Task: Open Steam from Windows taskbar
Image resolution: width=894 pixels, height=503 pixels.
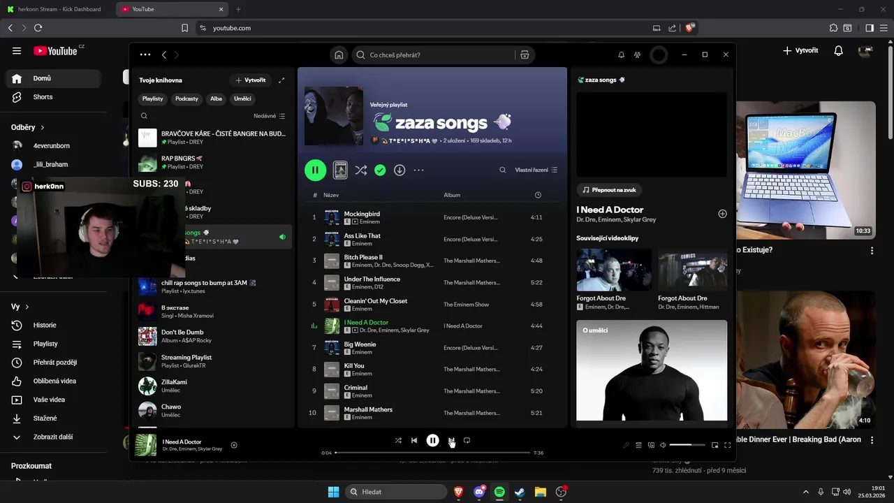Action: click(x=520, y=492)
